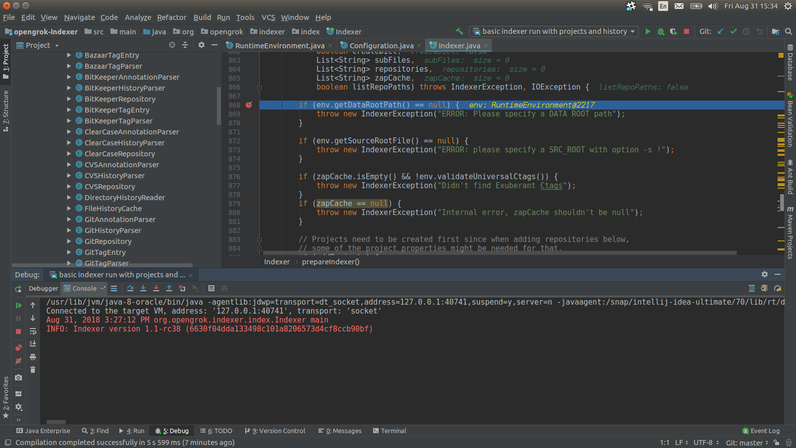Pull changes using the blue Git update arrow
This screenshot has width=796, height=448.
720,31
